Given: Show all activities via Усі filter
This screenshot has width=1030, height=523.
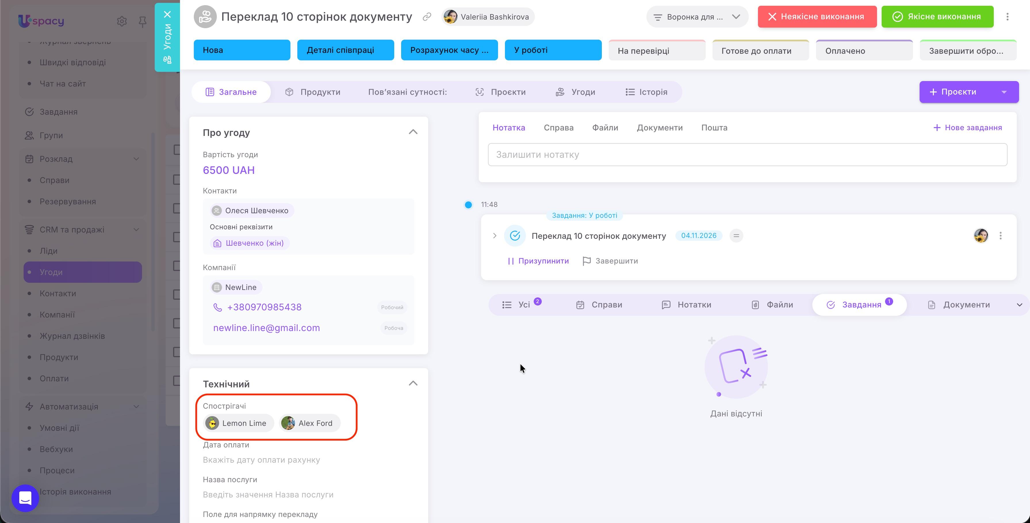Looking at the screenshot, I should tap(521, 305).
